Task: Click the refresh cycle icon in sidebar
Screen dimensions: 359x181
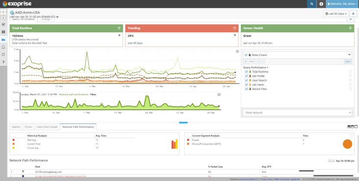Action: point(3,55)
